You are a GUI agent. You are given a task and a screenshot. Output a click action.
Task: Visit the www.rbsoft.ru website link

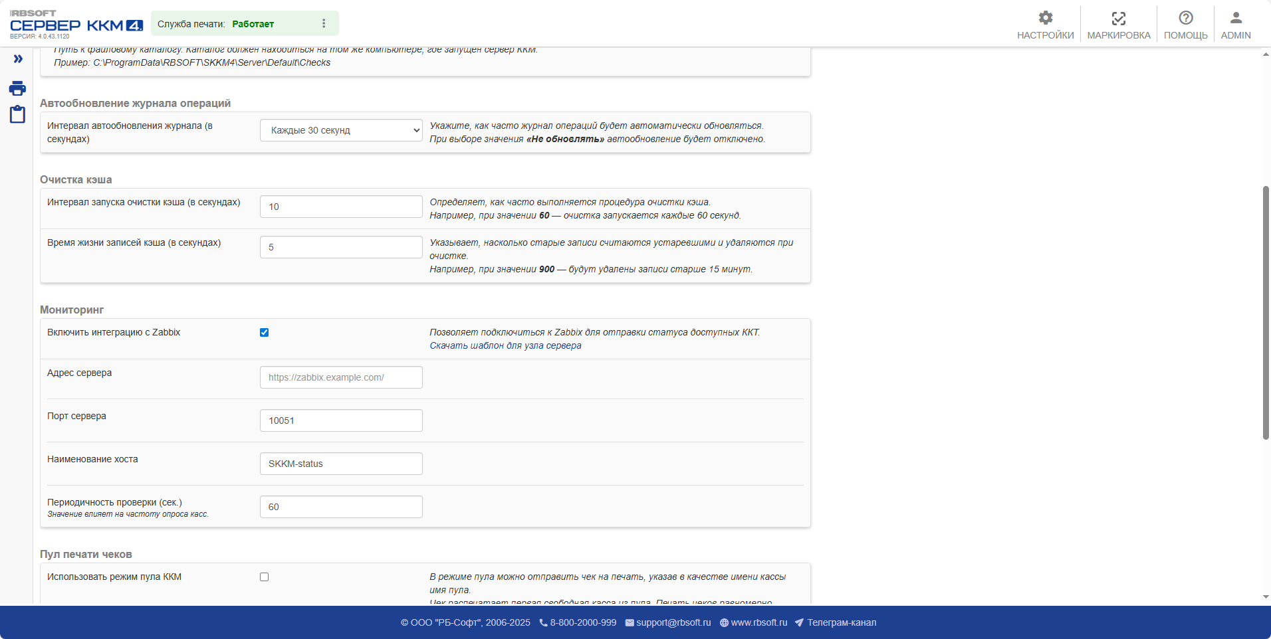coord(758,623)
